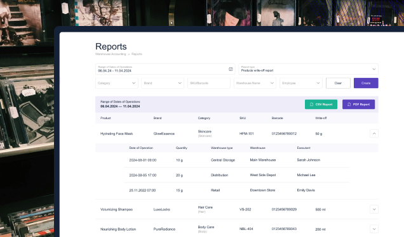Click the VS-202 SKU cell
The height and width of the screenshot is (237, 404).
[x=245, y=210]
